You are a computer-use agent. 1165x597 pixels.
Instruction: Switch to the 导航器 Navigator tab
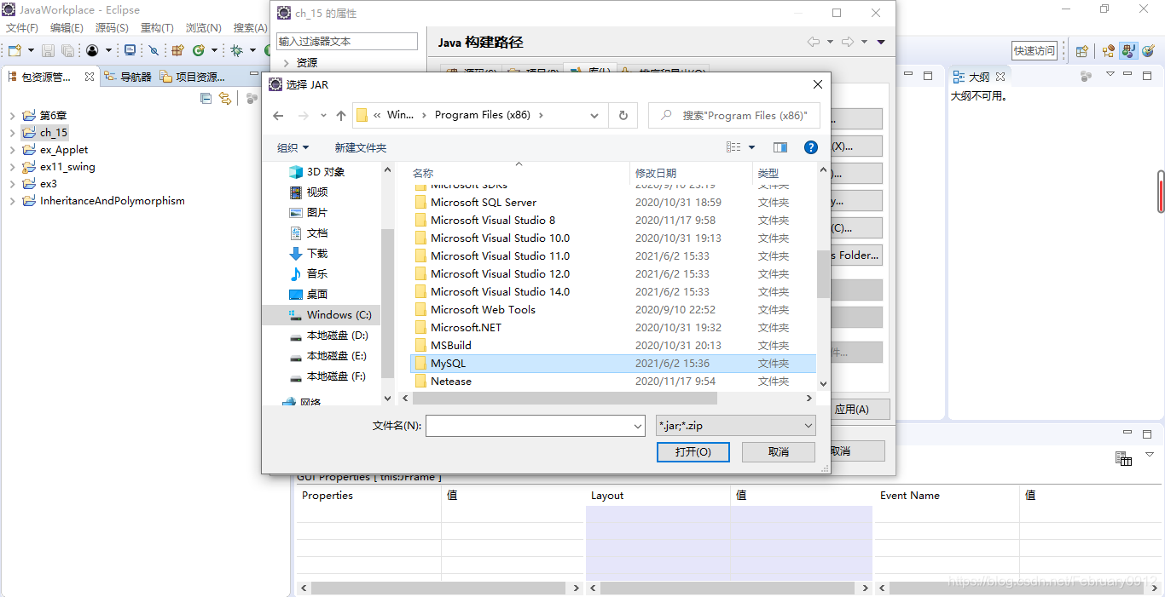128,77
